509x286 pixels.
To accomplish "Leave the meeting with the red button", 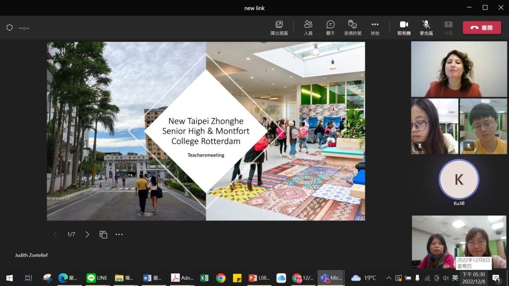I will [482, 28].
